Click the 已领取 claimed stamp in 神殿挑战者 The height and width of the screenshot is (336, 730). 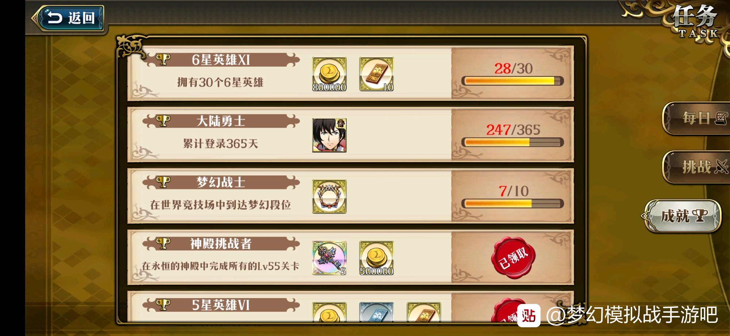click(513, 258)
